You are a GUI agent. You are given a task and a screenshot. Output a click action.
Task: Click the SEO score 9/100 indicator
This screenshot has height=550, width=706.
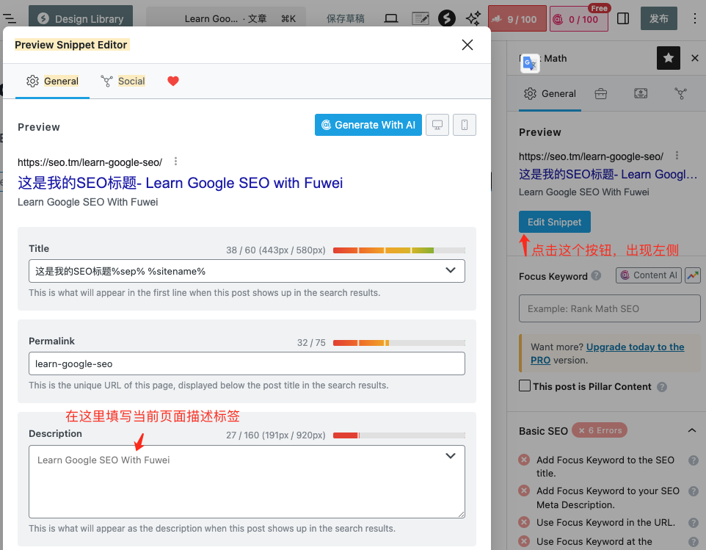coord(517,20)
